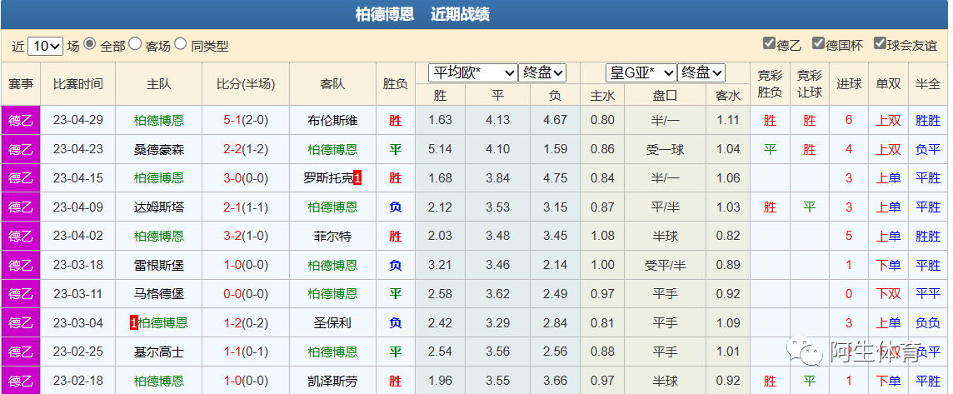Viewport: 953px width, 394px height.
Task: Uncheck the 球会友谊 checkbox
Action: tap(880, 44)
